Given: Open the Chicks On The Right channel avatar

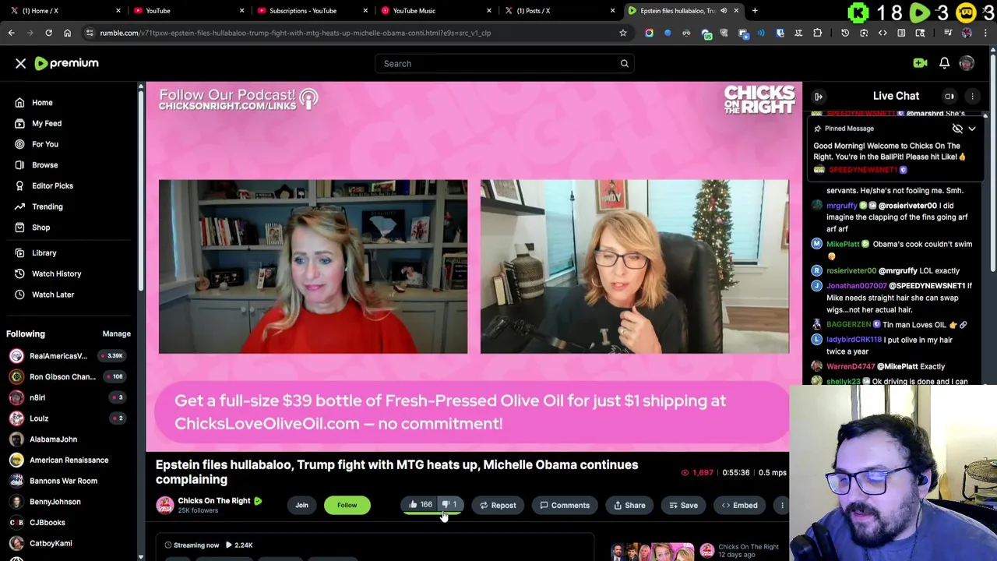Looking at the screenshot, I should [164, 506].
